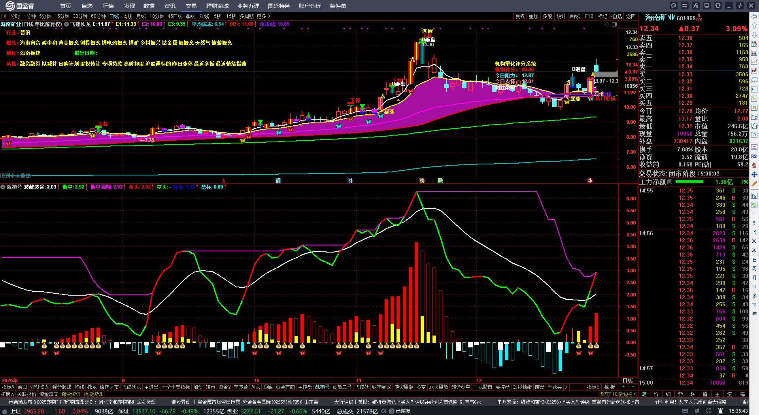Click the 上证 index value in status bar

pyautogui.click(x=34, y=411)
